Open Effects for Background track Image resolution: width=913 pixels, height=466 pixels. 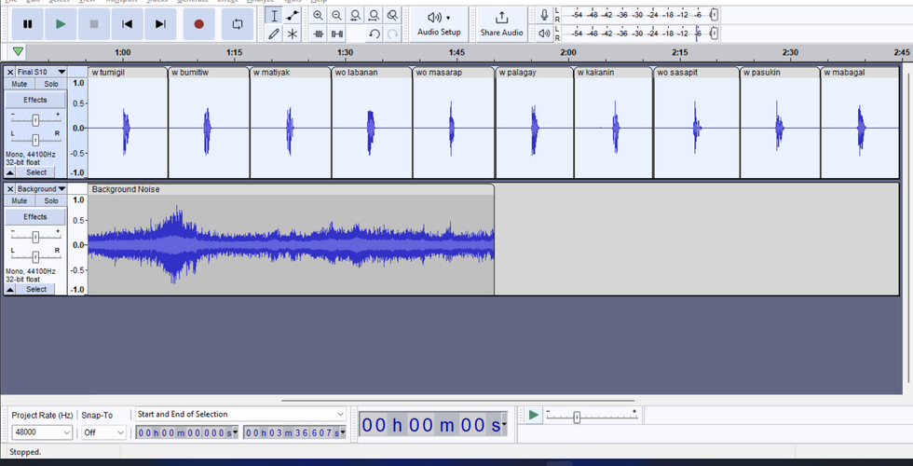35,216
